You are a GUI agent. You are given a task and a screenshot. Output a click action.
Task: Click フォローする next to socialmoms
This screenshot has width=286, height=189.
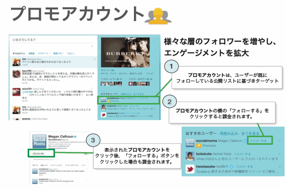(x=258, y=141)
